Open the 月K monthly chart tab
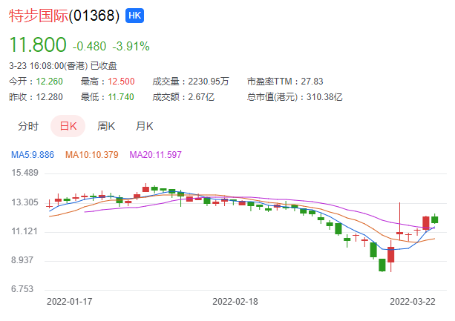The width and height of the screenshot is (455, 321). pyautogui.click(x=145, y=126)
